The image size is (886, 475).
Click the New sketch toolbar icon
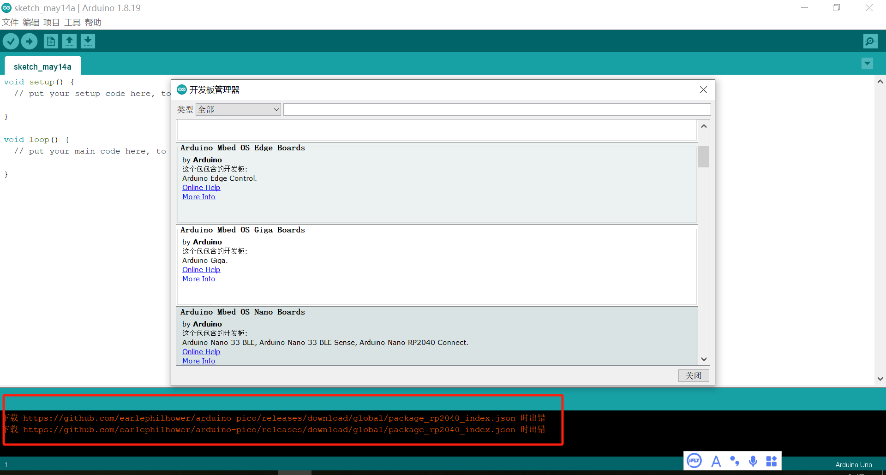coord(51,42)
